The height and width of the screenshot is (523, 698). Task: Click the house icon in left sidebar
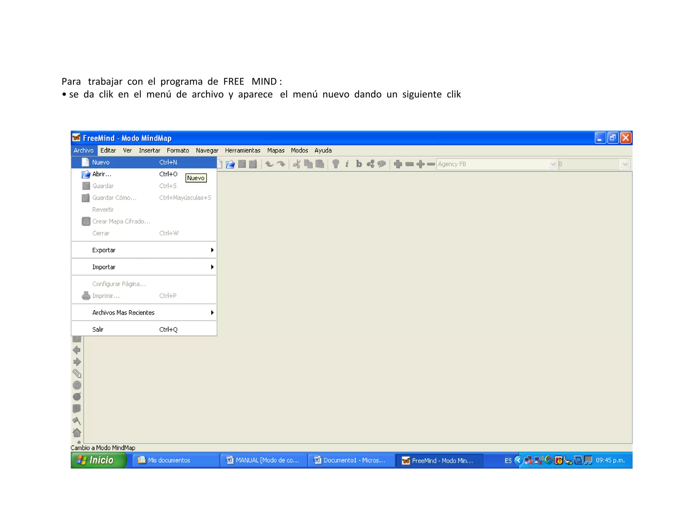coord(77,432)
